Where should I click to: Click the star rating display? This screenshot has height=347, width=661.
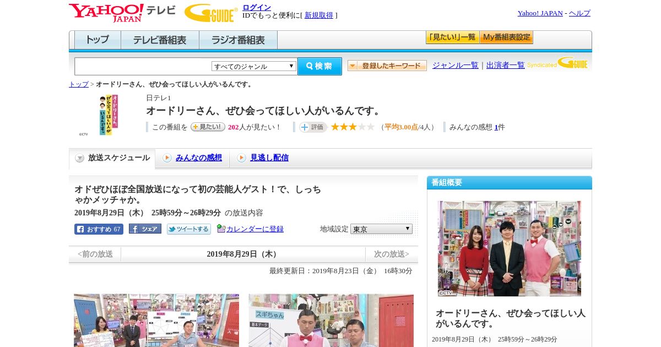tap(353, 127)
